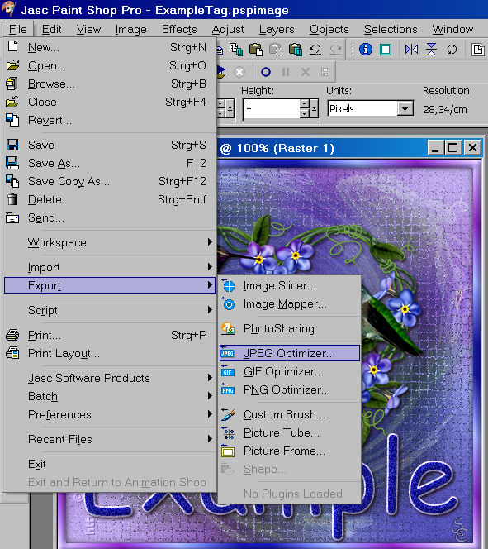Click the Print printer icon

[12, 335]
